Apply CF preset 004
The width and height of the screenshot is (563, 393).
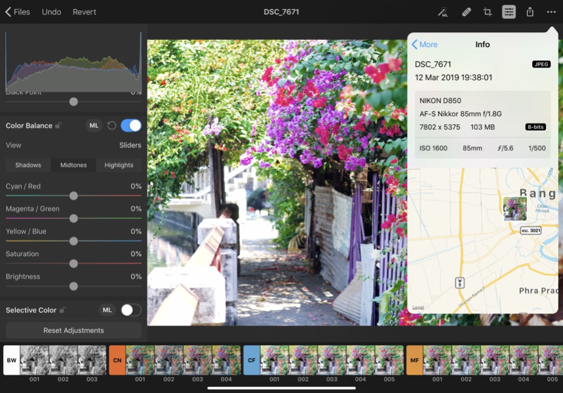point(360,360)
